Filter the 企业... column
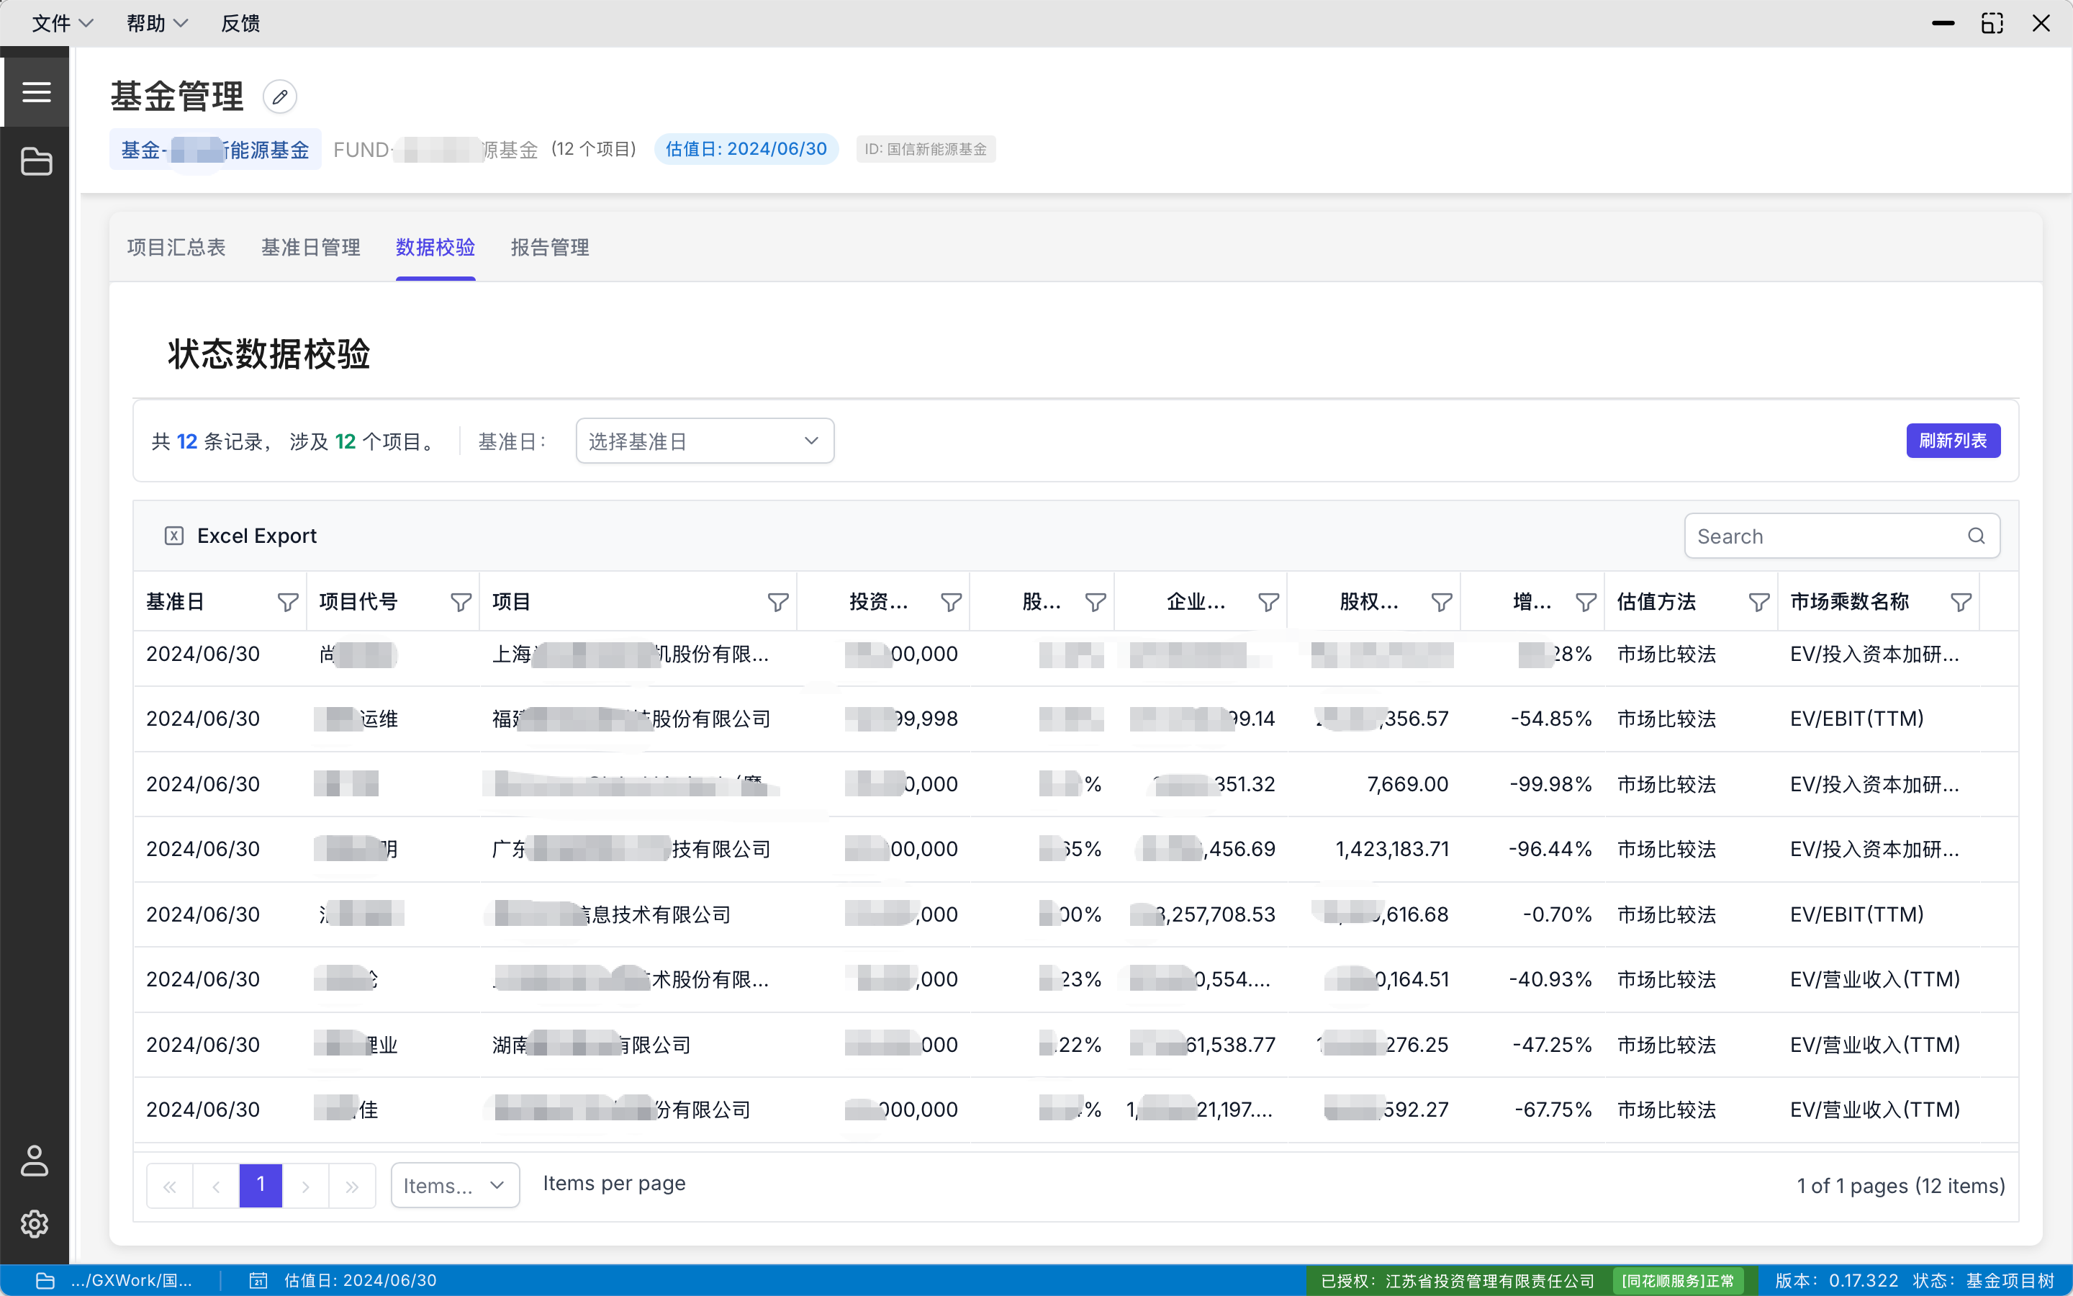Image resolution: width=2073 pixels, height=1296 pixels. 1269,602
